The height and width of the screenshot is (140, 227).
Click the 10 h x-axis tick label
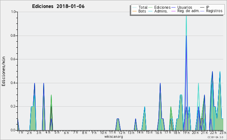[x=103, y=132]
